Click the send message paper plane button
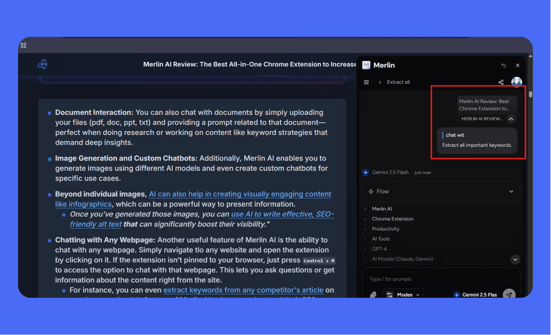This screenshot has height=335, width=551. pyautogui.click(x=509, y=295)
